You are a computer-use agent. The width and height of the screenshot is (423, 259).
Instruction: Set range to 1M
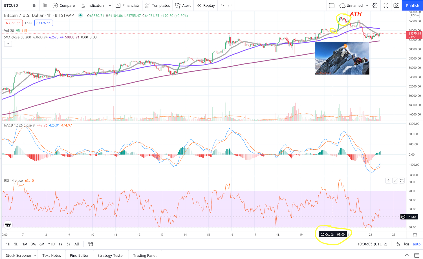25,244
